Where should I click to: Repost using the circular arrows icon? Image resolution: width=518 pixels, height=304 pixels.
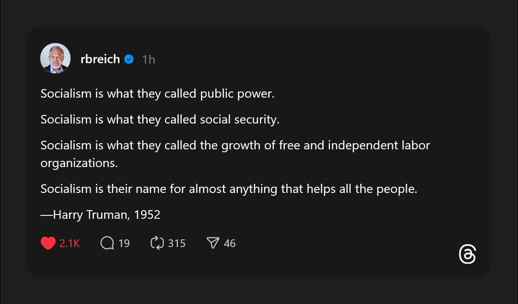click(157, 243)
